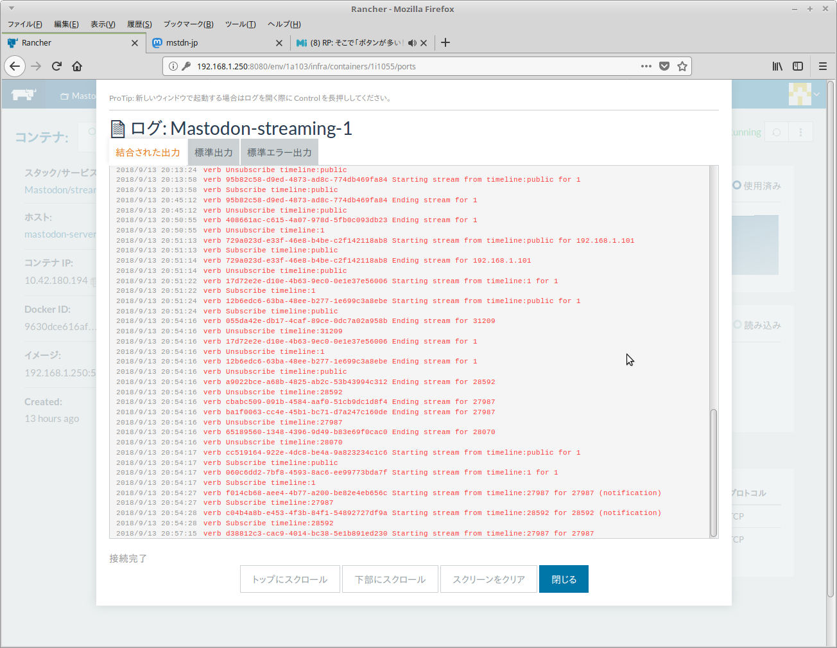
Task: Open the page actions three-dot menu
Action: click(x=646, y=66)
